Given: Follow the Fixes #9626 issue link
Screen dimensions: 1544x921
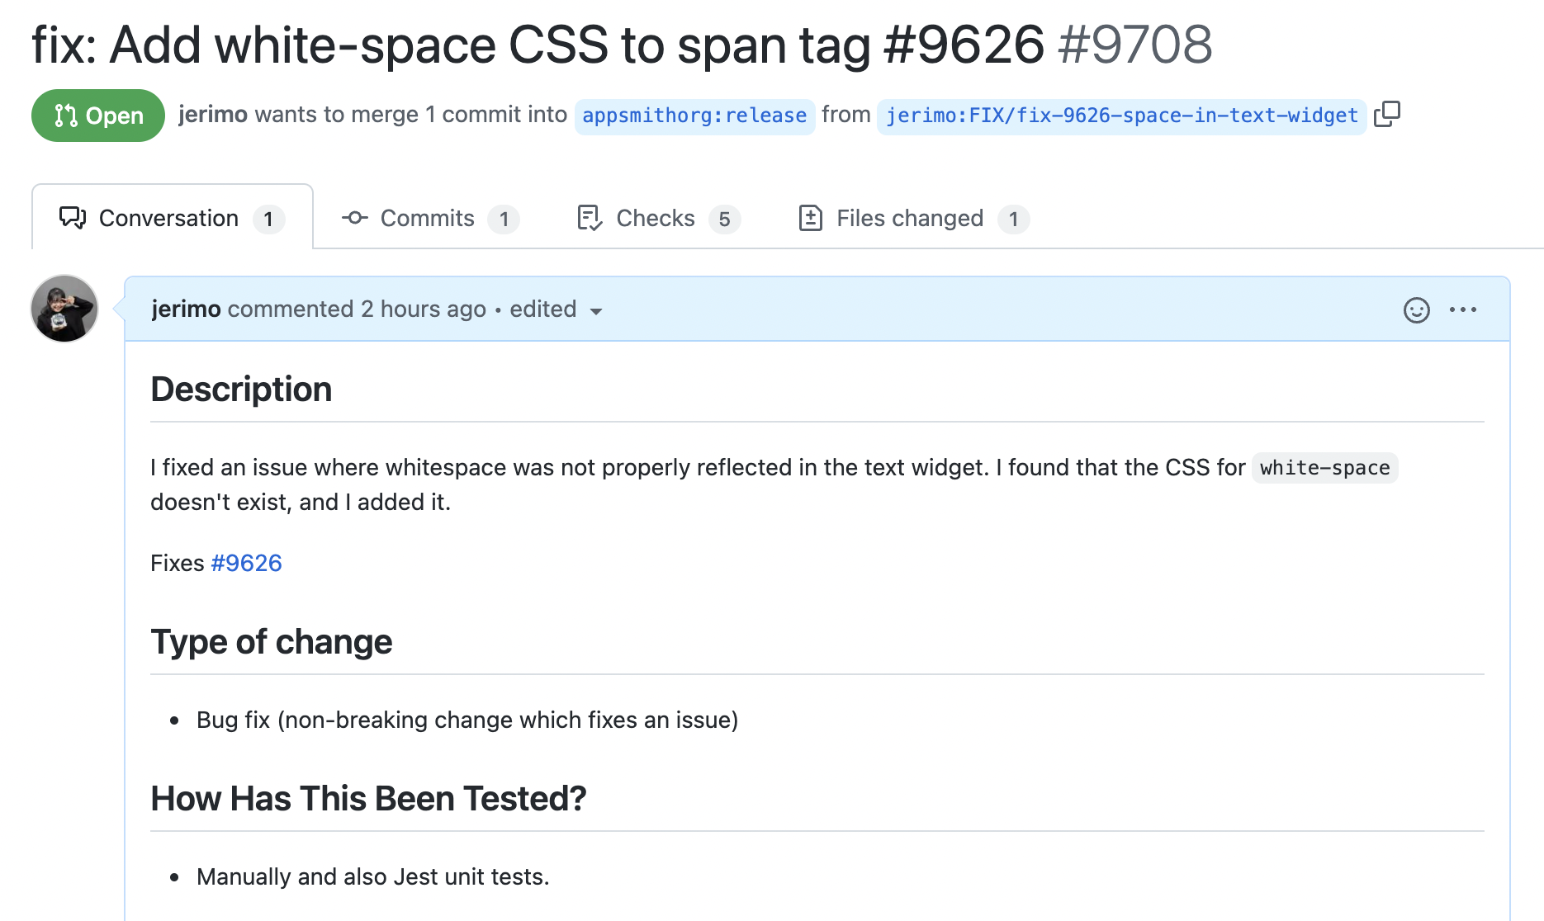Looking at the screenshot, I should (246, 563).
